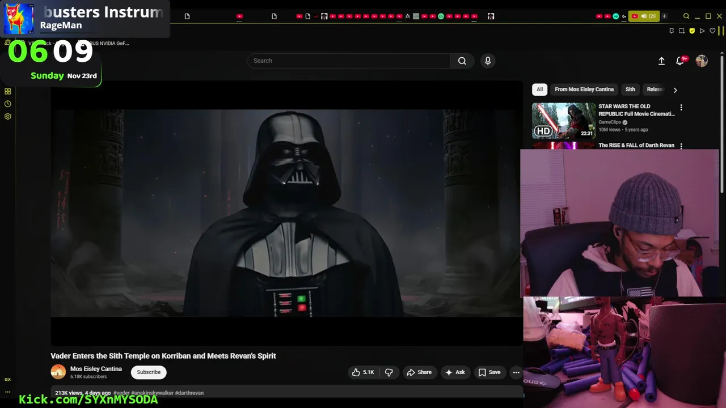Click the Search tabs magnifier in tab bar
Viewport: 726px width, 408px height.
(686, 16)
